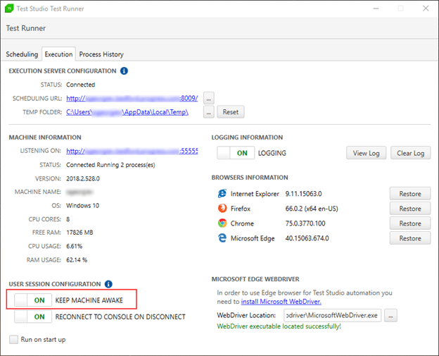Viewport: 439px width, 356px height.
Task: Click the Test Studio logo in title bar
Action: [9, 8]
